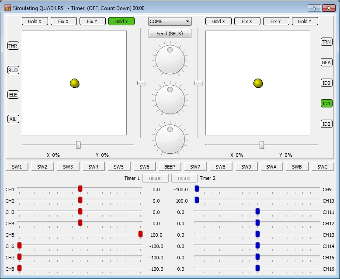Click the CH16 blue slider handle
The width and height of the screenshot is (340, 279).
pos(257,268)
